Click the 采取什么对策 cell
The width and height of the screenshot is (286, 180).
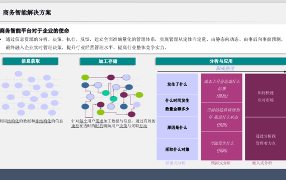pos(177,149)
